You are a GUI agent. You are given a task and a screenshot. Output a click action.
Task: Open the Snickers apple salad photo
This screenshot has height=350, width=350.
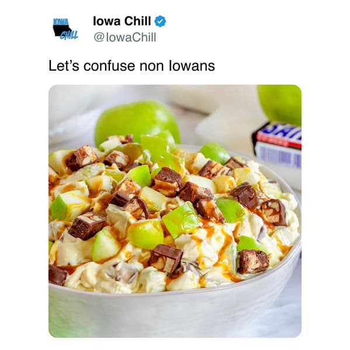[x=175, y=211]
